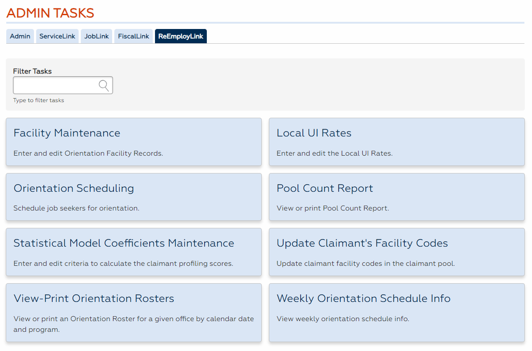
Task: Open the Pool Count Report
Action: click(x=396, y=197)
